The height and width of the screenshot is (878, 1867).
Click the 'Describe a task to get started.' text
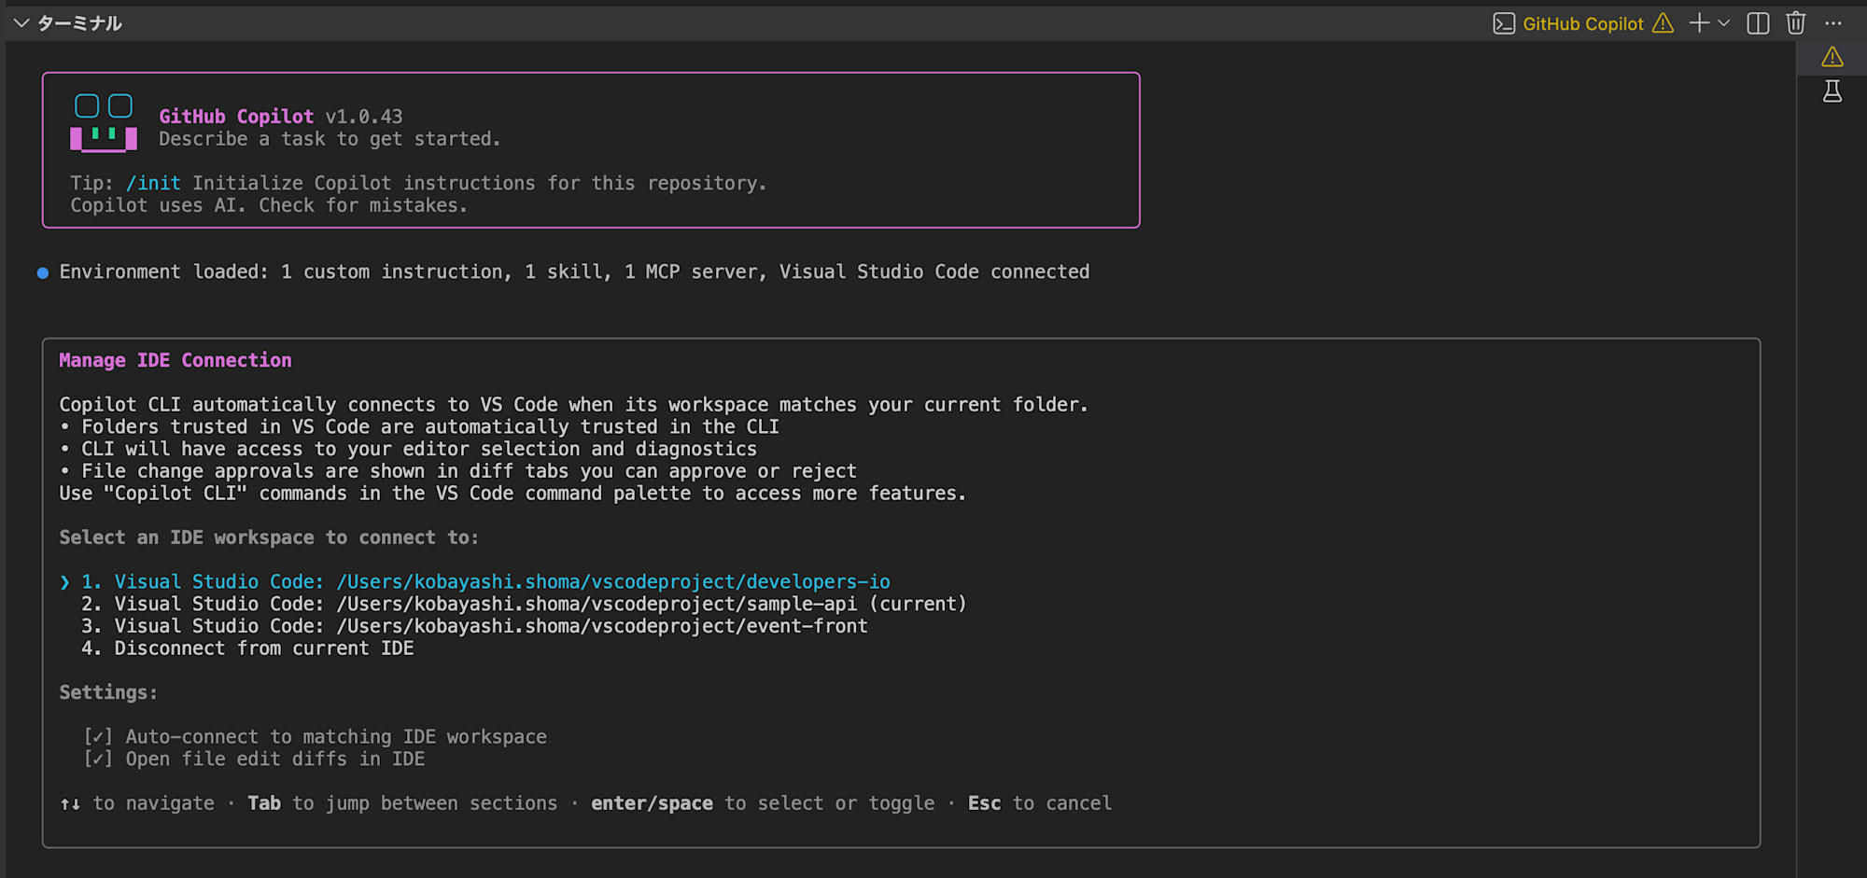point(330,139)
